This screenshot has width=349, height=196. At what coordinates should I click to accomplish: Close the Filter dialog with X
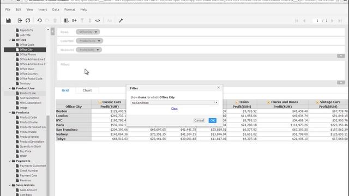(218, 88)
